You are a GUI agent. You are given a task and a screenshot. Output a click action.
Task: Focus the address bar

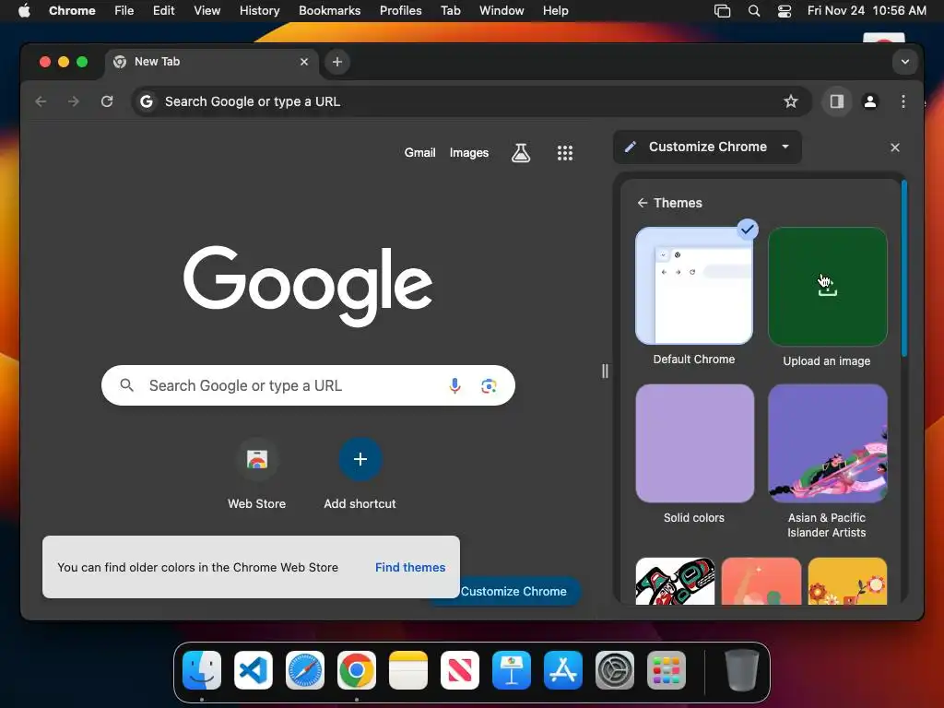point(469,101)
